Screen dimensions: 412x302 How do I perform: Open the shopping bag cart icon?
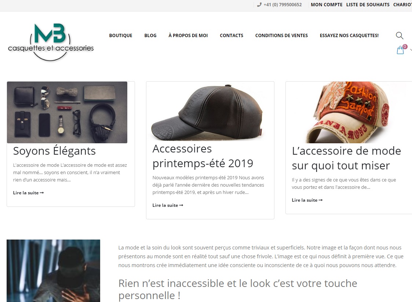400,50
